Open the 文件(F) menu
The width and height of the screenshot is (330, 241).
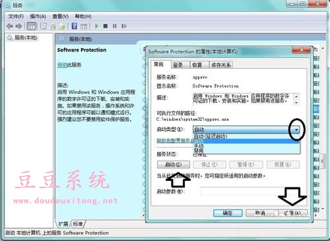point(16,17)
